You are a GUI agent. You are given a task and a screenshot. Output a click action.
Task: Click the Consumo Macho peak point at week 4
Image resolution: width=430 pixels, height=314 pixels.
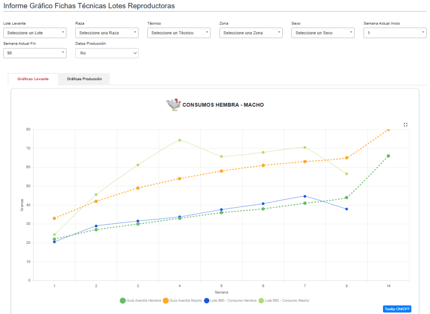(x=180, y=140)
